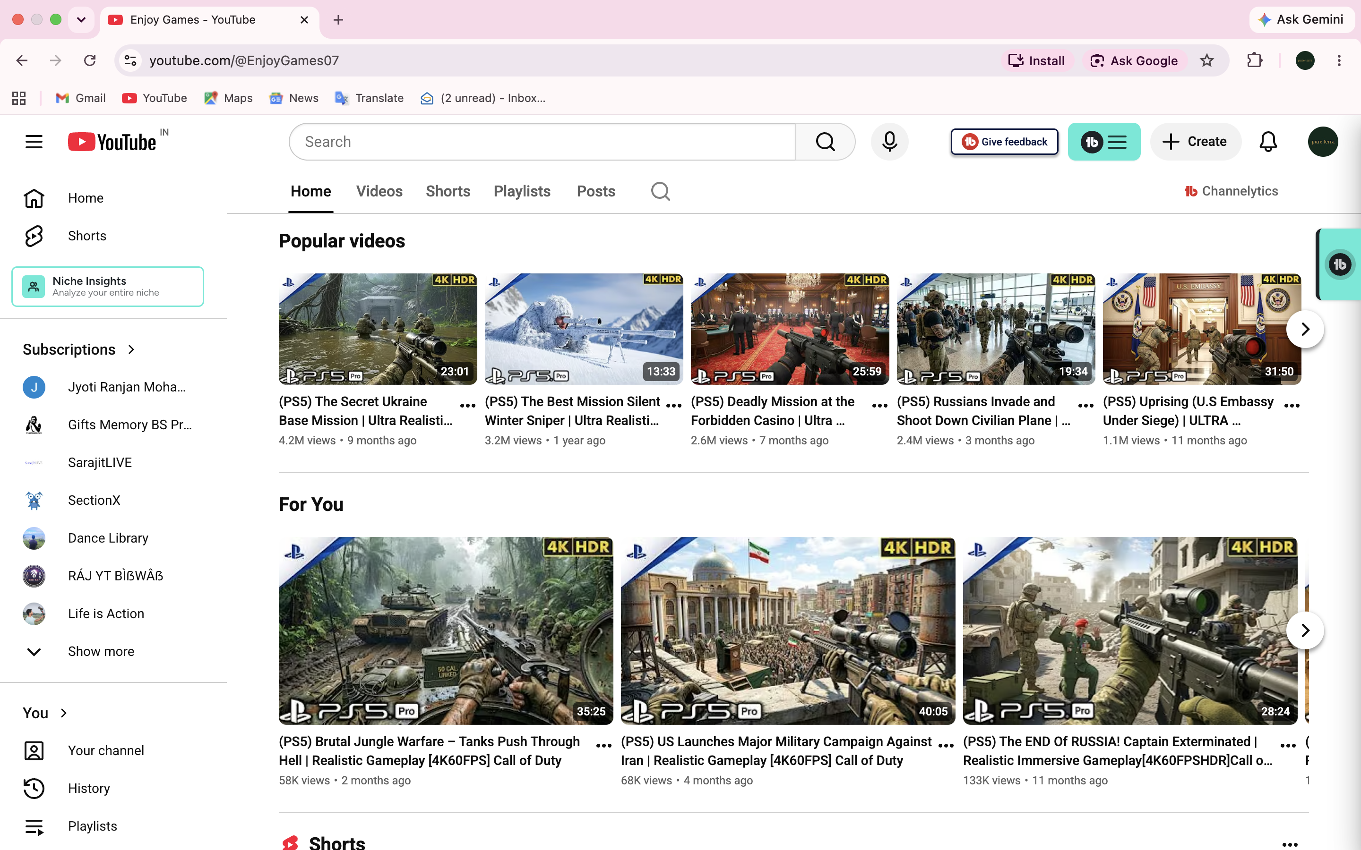The width and height of the screenshot is (1361, 850).
Task: Show next Popular videos with arrow
Action: click(1305, 329)
